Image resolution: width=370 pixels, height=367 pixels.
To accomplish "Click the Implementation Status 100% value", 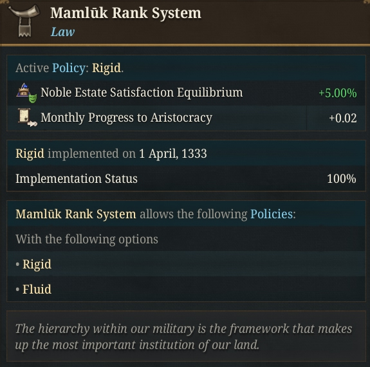I will (x=342, y=178).
